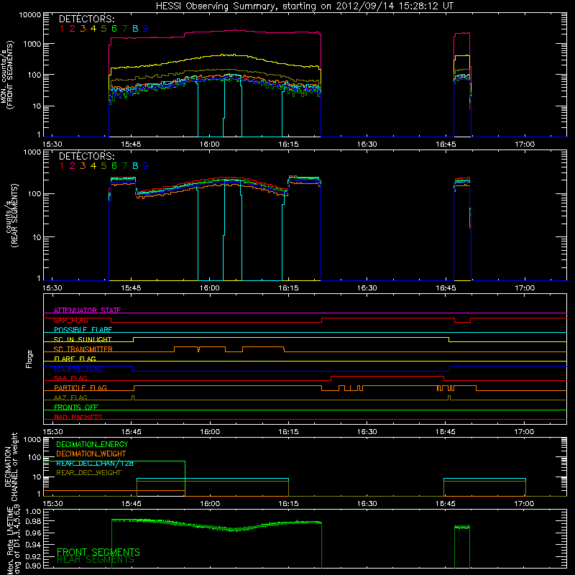Click the 1.00 livetime tick value
Image resolution: width=575 pixels, height=575 pixels.
(33, 511)
